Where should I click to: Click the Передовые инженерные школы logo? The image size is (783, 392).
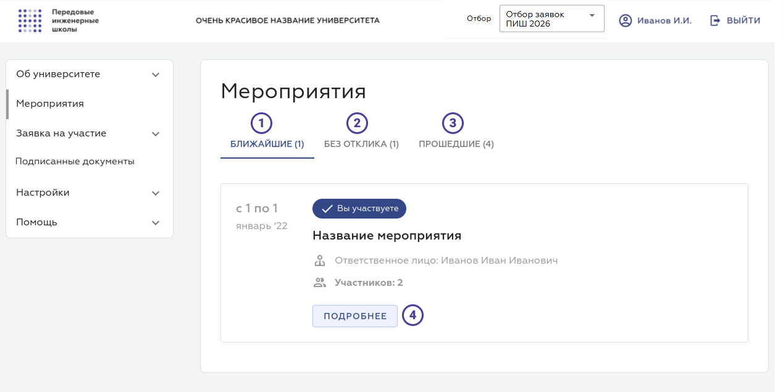(x=58, y=21)
